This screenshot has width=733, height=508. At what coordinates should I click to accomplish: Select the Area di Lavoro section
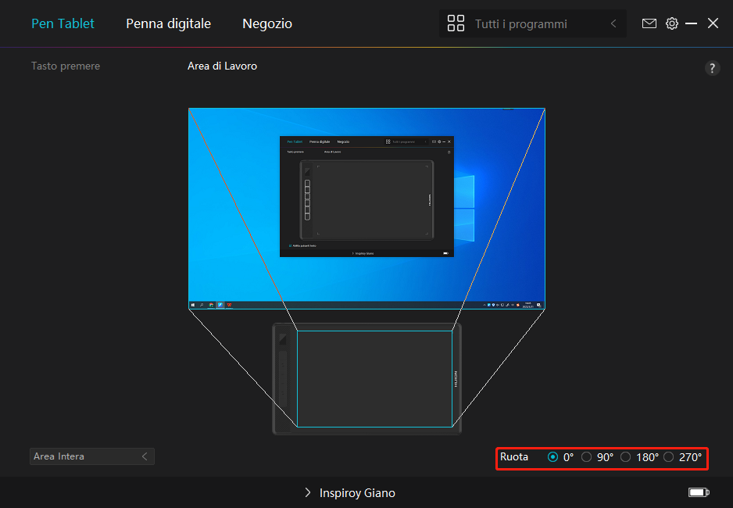tap(222, 66)
